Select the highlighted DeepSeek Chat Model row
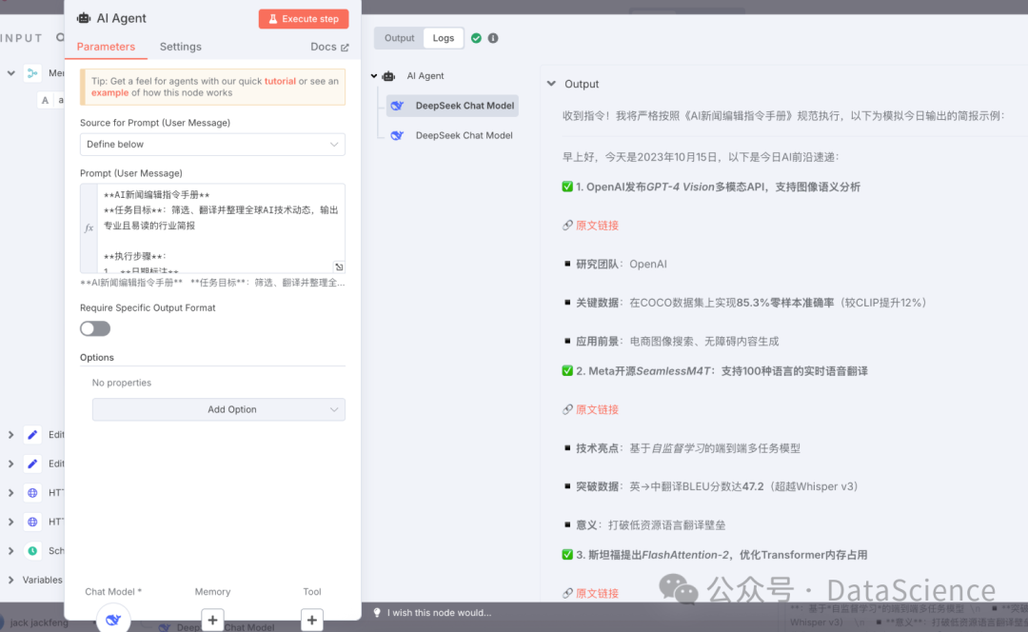 click(x=452, y=106)
